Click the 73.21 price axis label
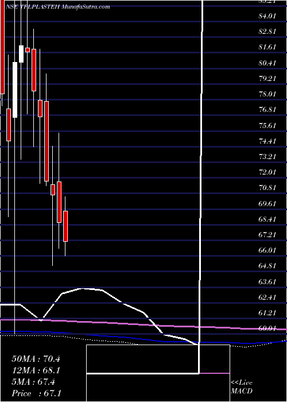 (x=267, y=156)
